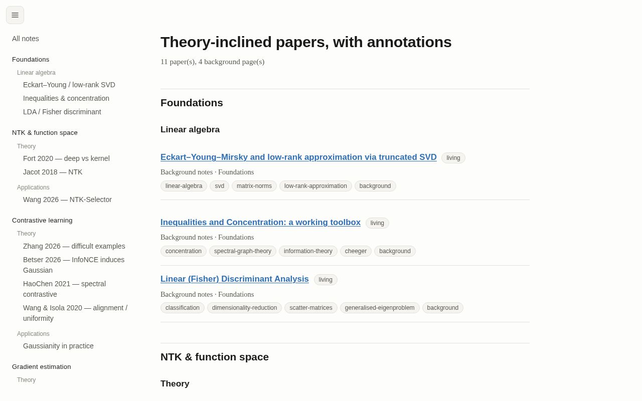Viewport: 642px width, 401px height.
Task: Open Eckart–Young–Mirsky low-rank approximation paper link
Action: [x=298, y=157]
